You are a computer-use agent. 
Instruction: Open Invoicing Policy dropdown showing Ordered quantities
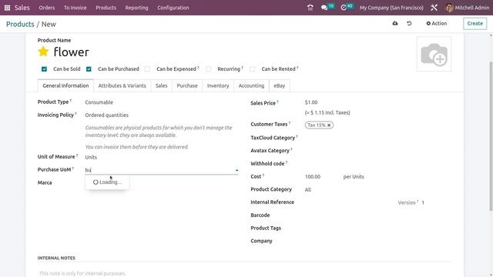[x=162, y=115]
